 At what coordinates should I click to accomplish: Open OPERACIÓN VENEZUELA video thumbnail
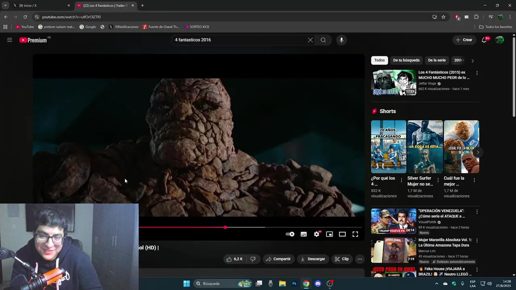coord(393,221)
